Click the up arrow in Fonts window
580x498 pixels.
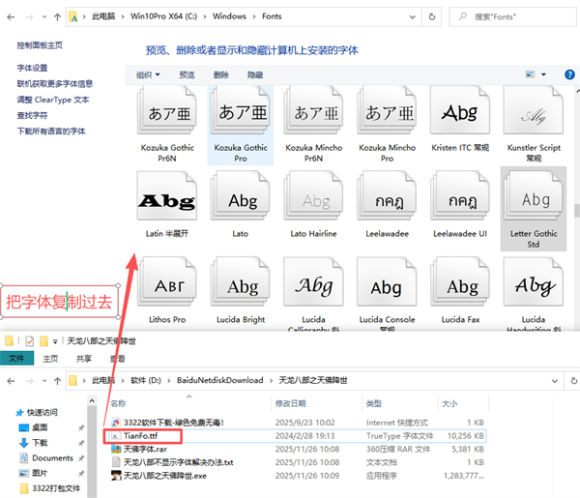tap(57, 17)
